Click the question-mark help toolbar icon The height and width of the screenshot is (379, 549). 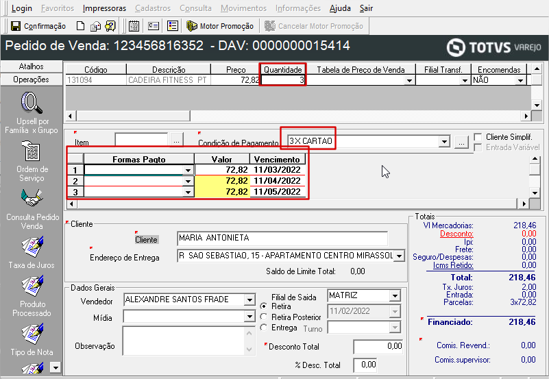(x=110, y=26)
